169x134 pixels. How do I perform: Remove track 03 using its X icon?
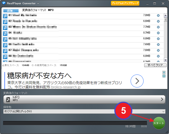[158, 27]
